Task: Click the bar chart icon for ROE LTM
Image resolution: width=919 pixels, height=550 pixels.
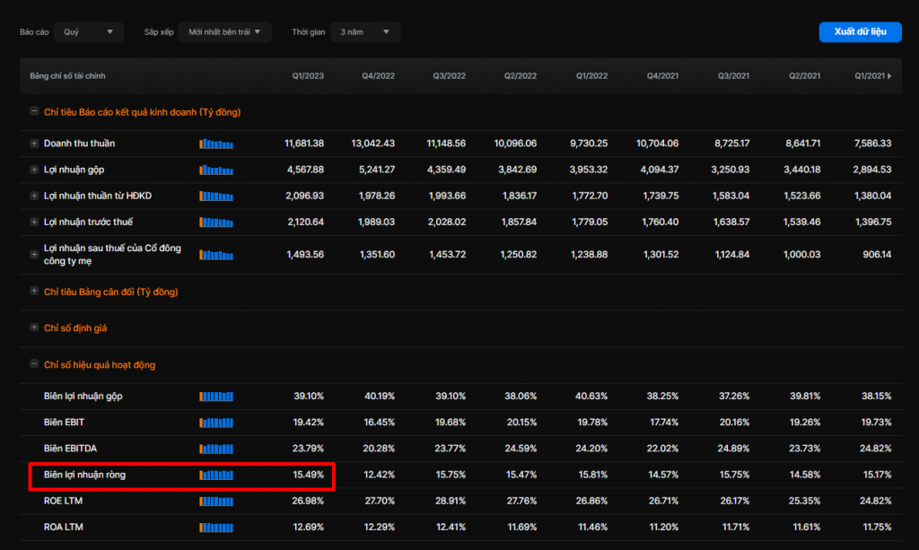Action: click(216, 501)
